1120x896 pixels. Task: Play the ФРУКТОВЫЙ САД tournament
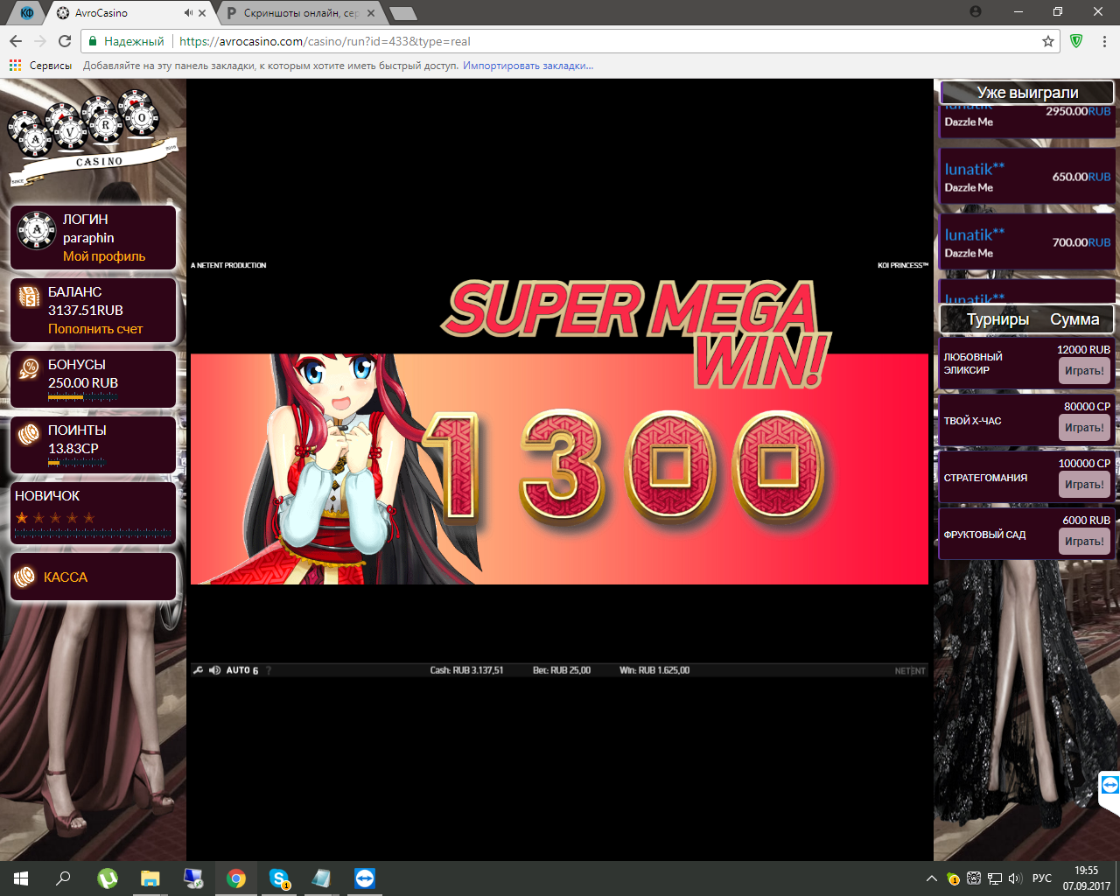coord(1084,542)
